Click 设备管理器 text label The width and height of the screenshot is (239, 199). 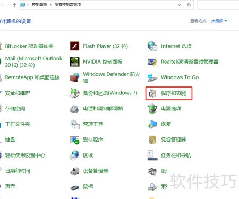(x=96, y=171)
